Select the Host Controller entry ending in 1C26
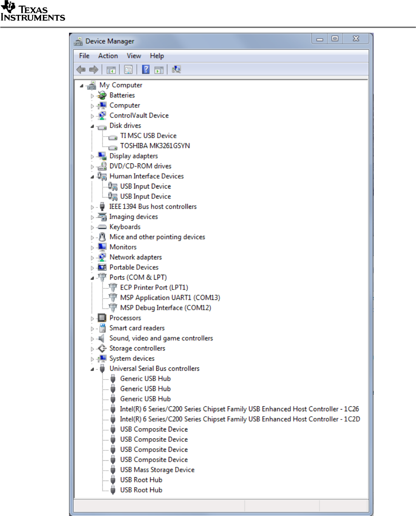The width and height of the screenshot is (416, 516). [x=239, y=409]
